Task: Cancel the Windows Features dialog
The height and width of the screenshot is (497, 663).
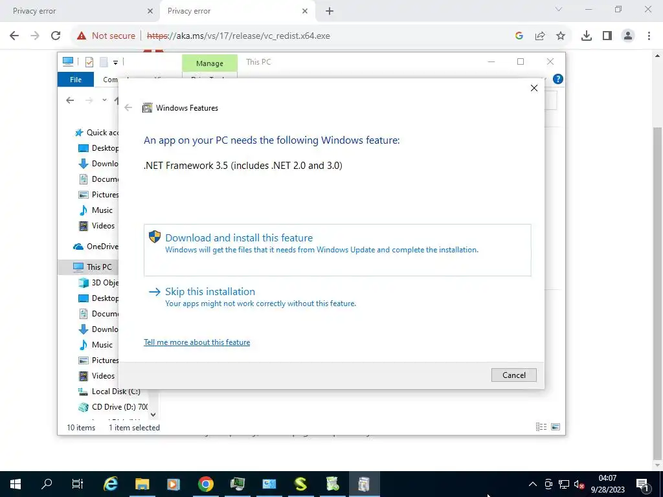Action: [513, 375]
